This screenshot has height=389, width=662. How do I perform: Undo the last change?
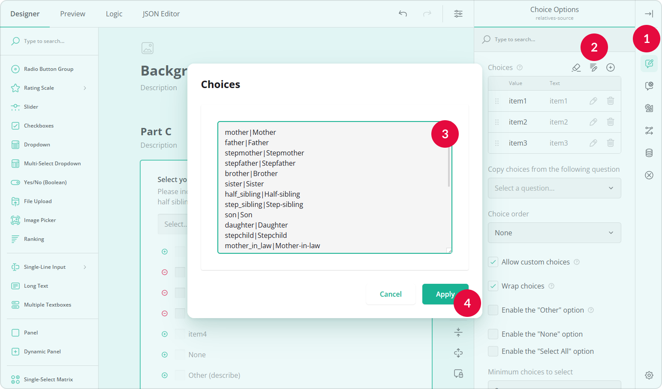click(403, 14)
